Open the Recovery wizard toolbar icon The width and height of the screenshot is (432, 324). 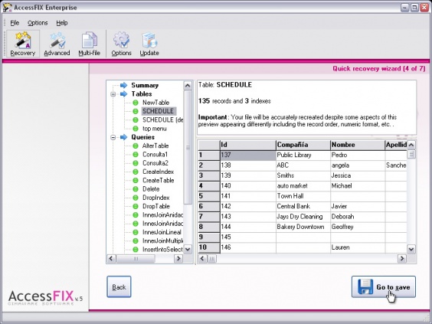(x=23, y=44)
